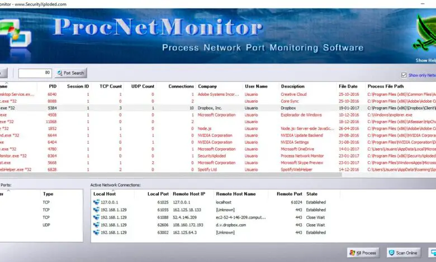Sort by TCP Count column header
Screen dimensions: 436x262
point(111,86)
